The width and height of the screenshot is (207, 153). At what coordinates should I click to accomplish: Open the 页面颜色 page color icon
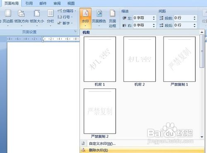pyautogui.click(x=99, y=13)
